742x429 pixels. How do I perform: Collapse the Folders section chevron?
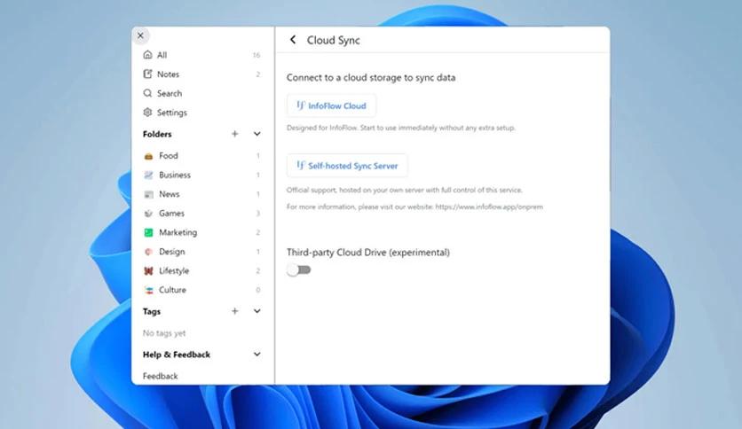(x=257, y=134)
